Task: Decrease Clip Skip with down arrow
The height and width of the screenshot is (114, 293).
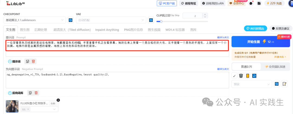Action: [205, 17]
